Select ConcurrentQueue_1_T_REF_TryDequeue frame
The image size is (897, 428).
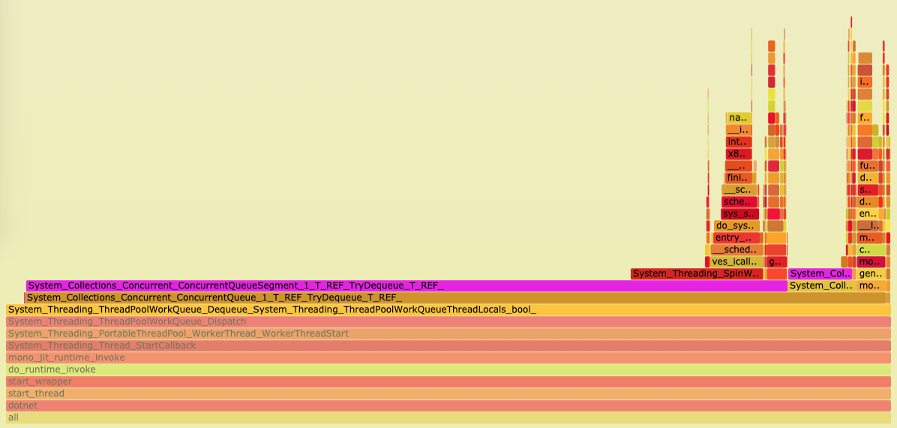[x=454, y=298]
